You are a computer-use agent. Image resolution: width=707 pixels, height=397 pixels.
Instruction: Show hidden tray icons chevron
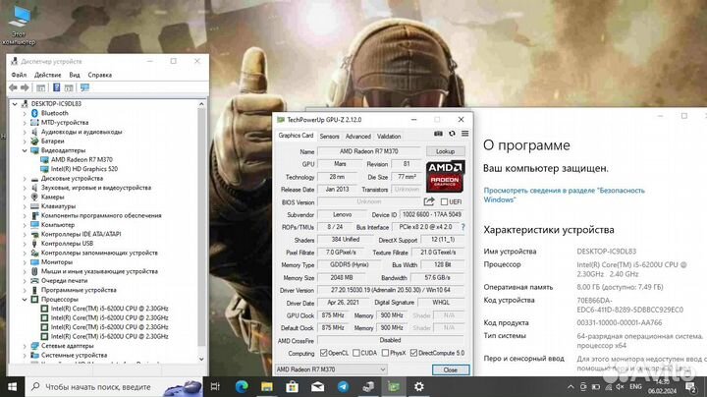coord(571,386)
